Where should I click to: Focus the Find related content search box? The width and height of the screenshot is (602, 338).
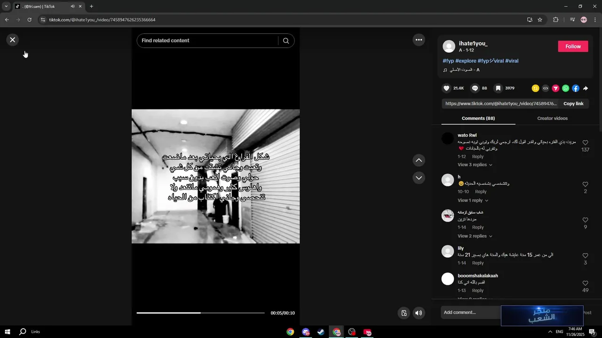tap(209, 41)
